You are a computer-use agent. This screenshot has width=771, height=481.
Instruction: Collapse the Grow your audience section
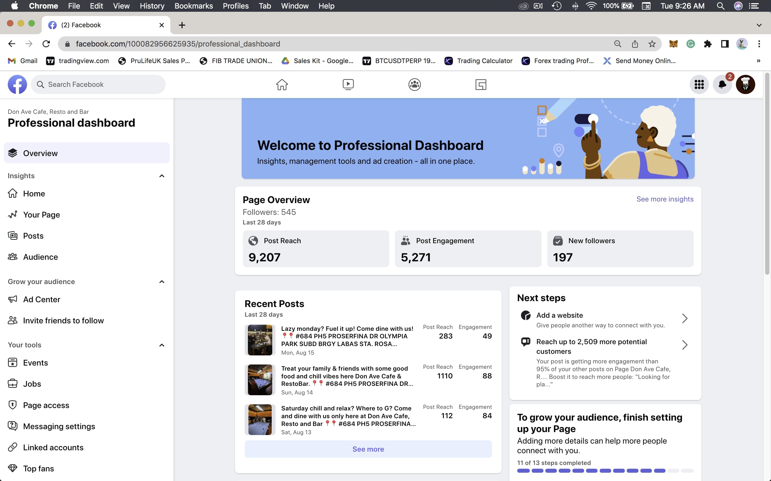[161, 282]
